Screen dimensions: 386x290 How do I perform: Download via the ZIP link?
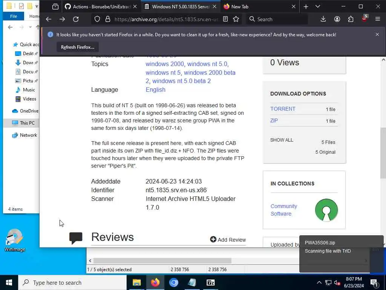(274, 120)
